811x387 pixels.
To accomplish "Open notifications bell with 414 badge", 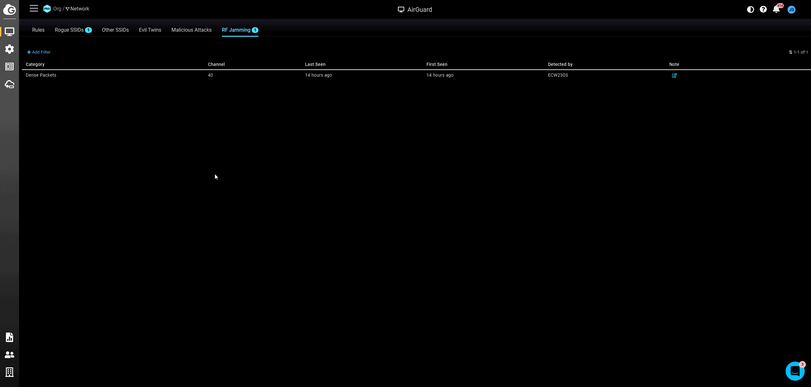I will (776, 10).
